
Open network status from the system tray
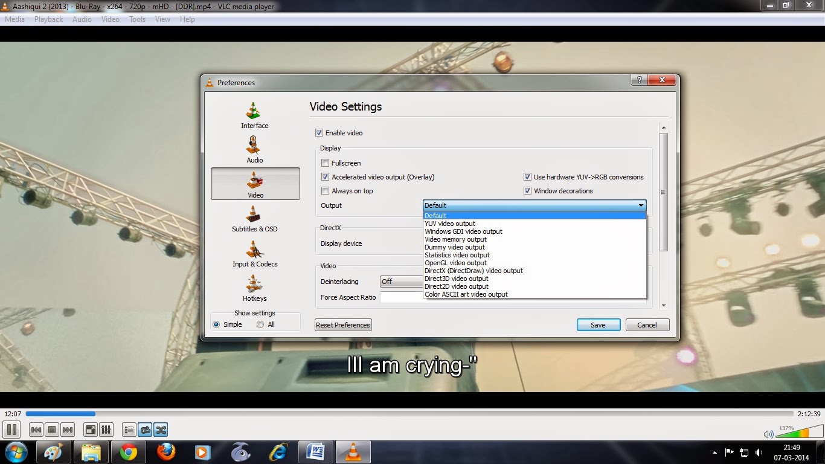point(744,452)
